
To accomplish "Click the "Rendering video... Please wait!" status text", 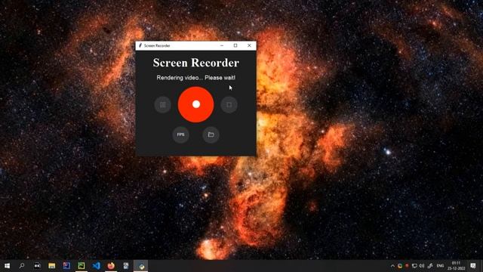I will (196, 78).
